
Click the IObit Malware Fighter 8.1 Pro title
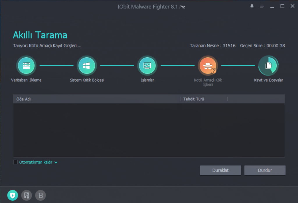(151, 7)
